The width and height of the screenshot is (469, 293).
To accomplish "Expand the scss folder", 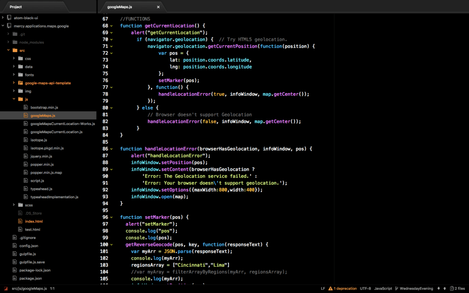I will 14,205.
